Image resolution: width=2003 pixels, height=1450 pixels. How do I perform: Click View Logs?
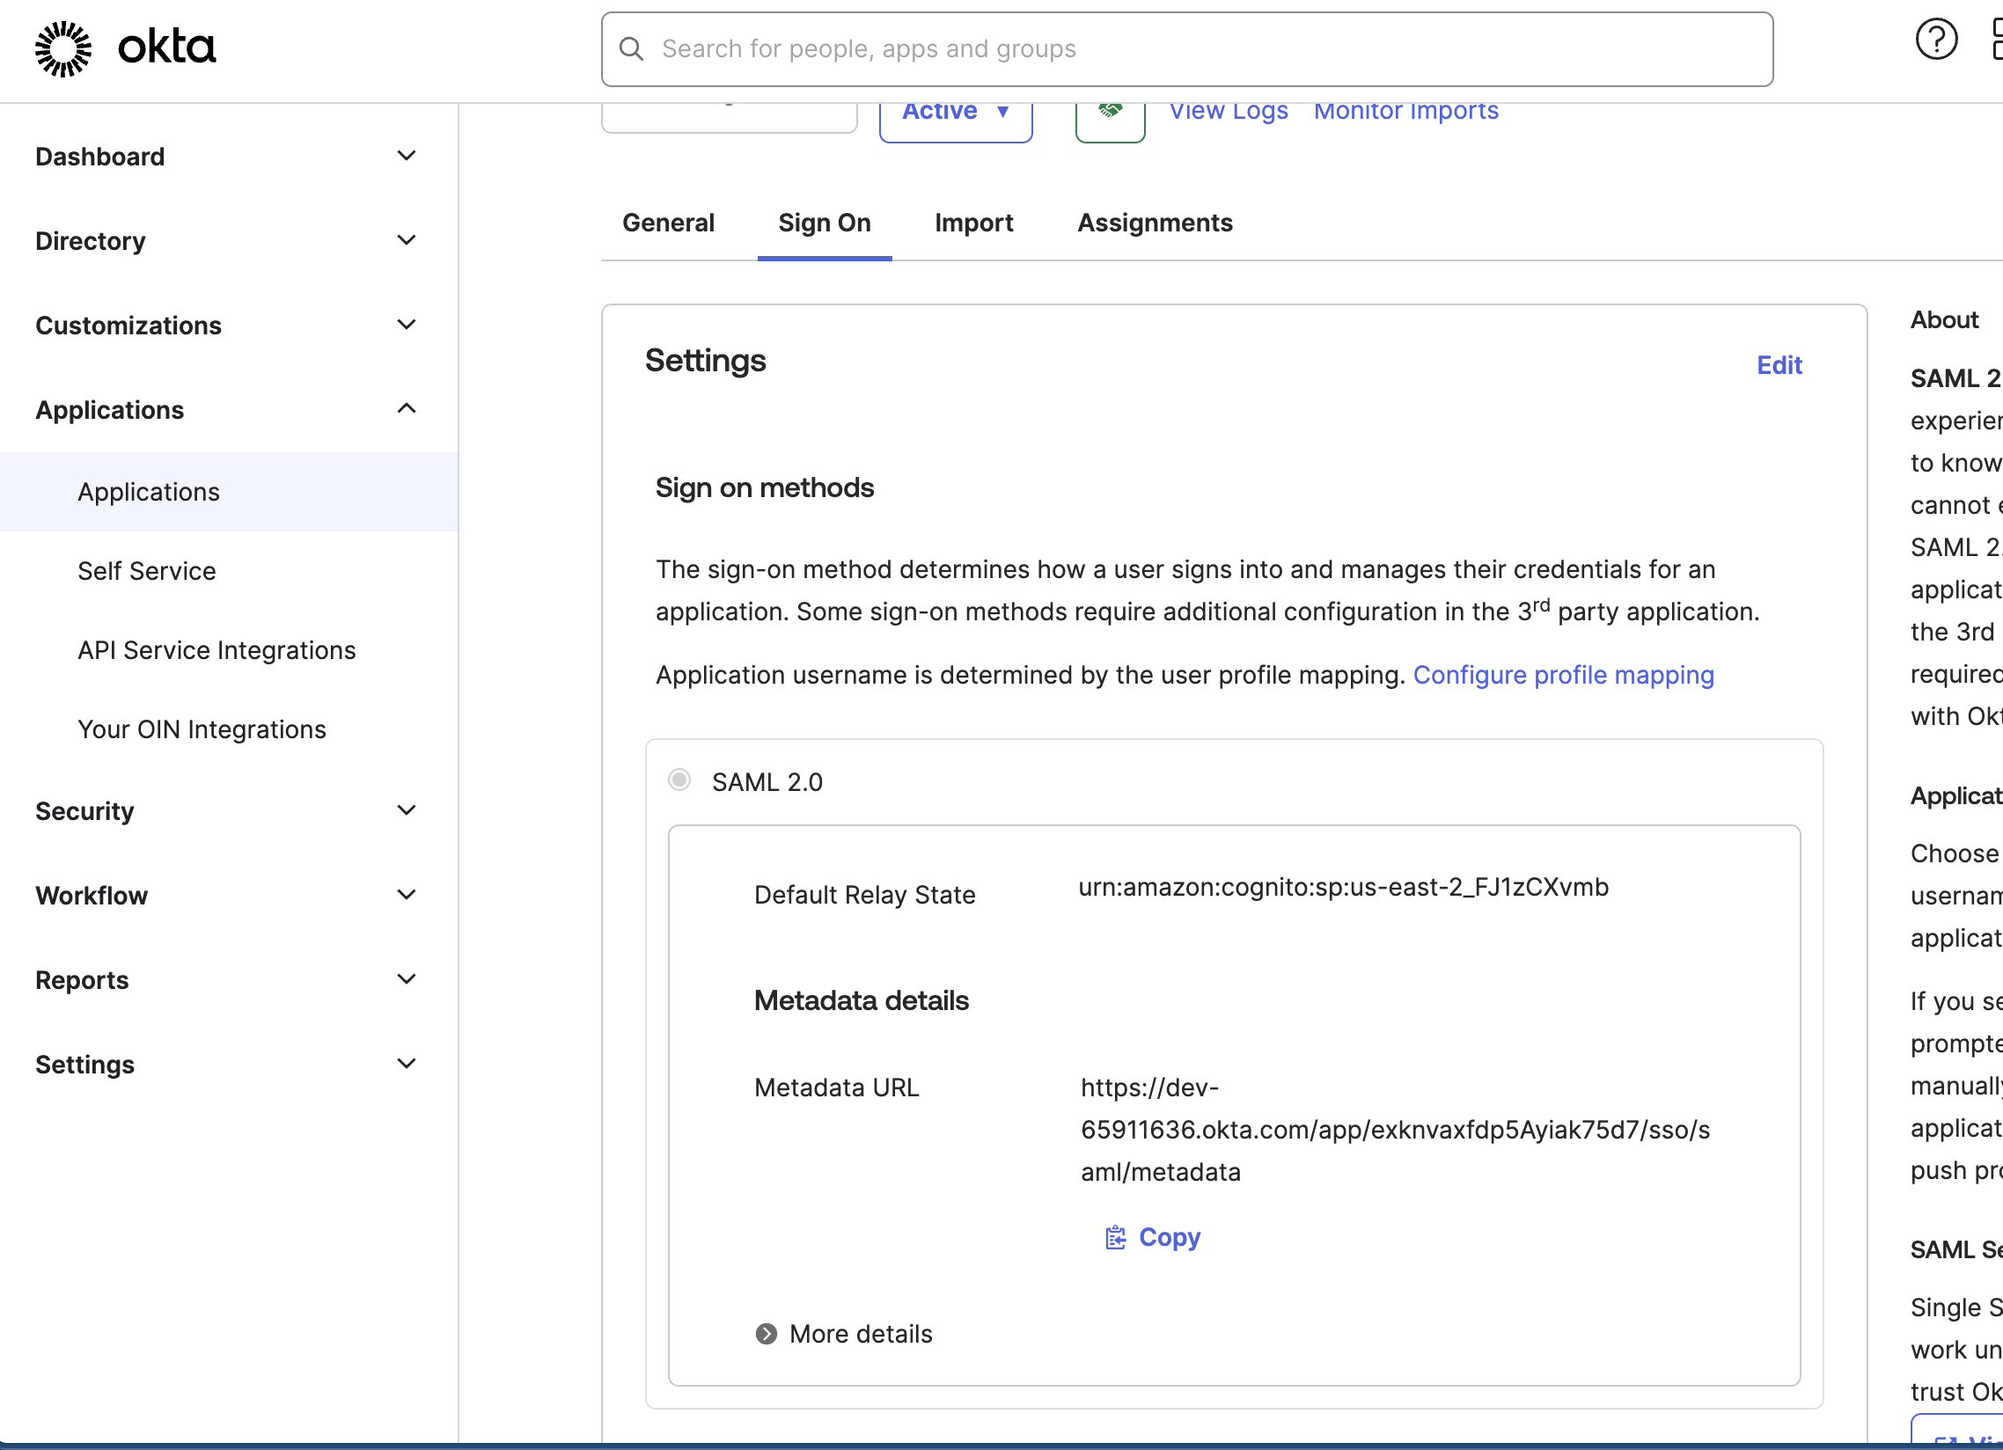1229,110
